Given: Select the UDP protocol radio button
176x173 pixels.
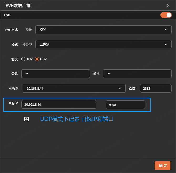Looking at the screenshot, I should pos(37,59).
